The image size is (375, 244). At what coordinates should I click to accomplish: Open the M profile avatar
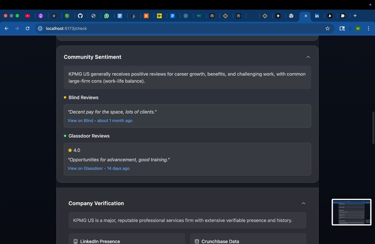click(358, 28)
